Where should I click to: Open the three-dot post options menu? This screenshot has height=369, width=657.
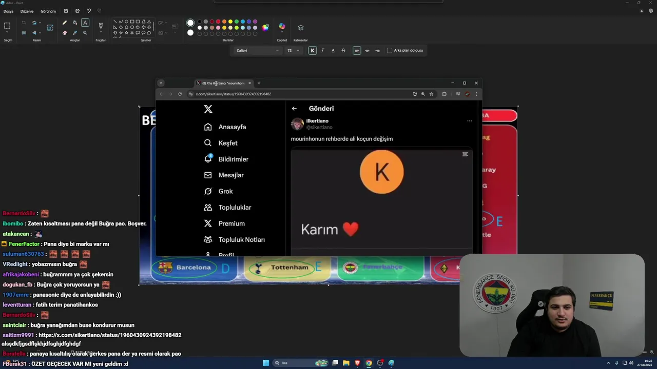pyautogui.click(x=469, y=121)
